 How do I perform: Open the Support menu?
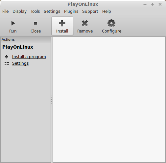[90, 12]
